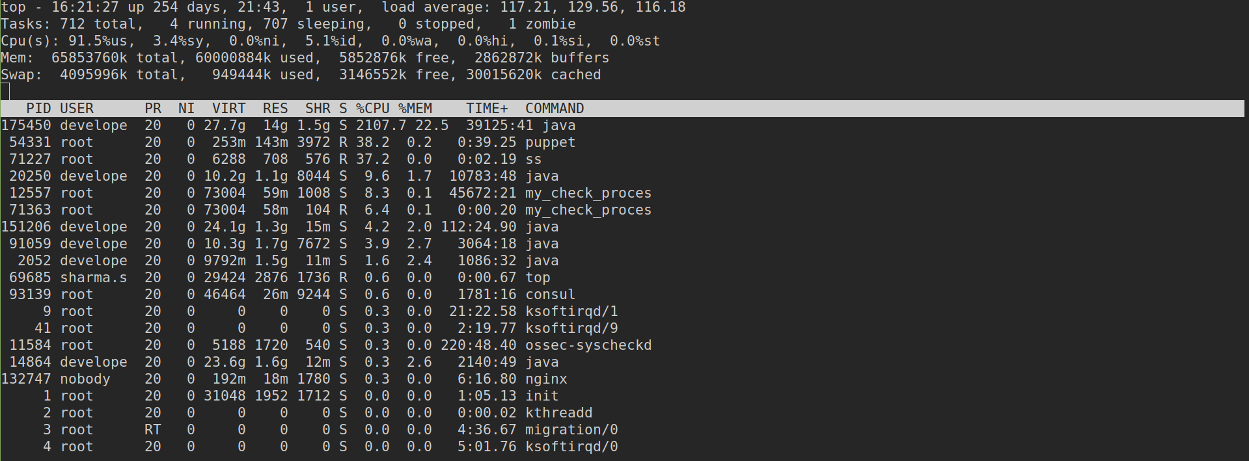The image size is (1249, 461).
Task: Select the PID column header
Action: tap(38, 109)
